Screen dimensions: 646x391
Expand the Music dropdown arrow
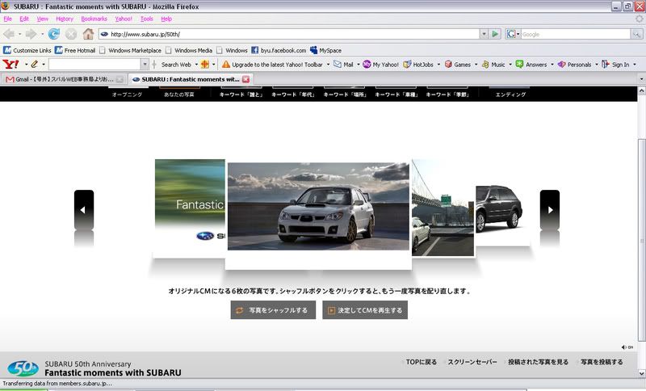coord(510,65)
